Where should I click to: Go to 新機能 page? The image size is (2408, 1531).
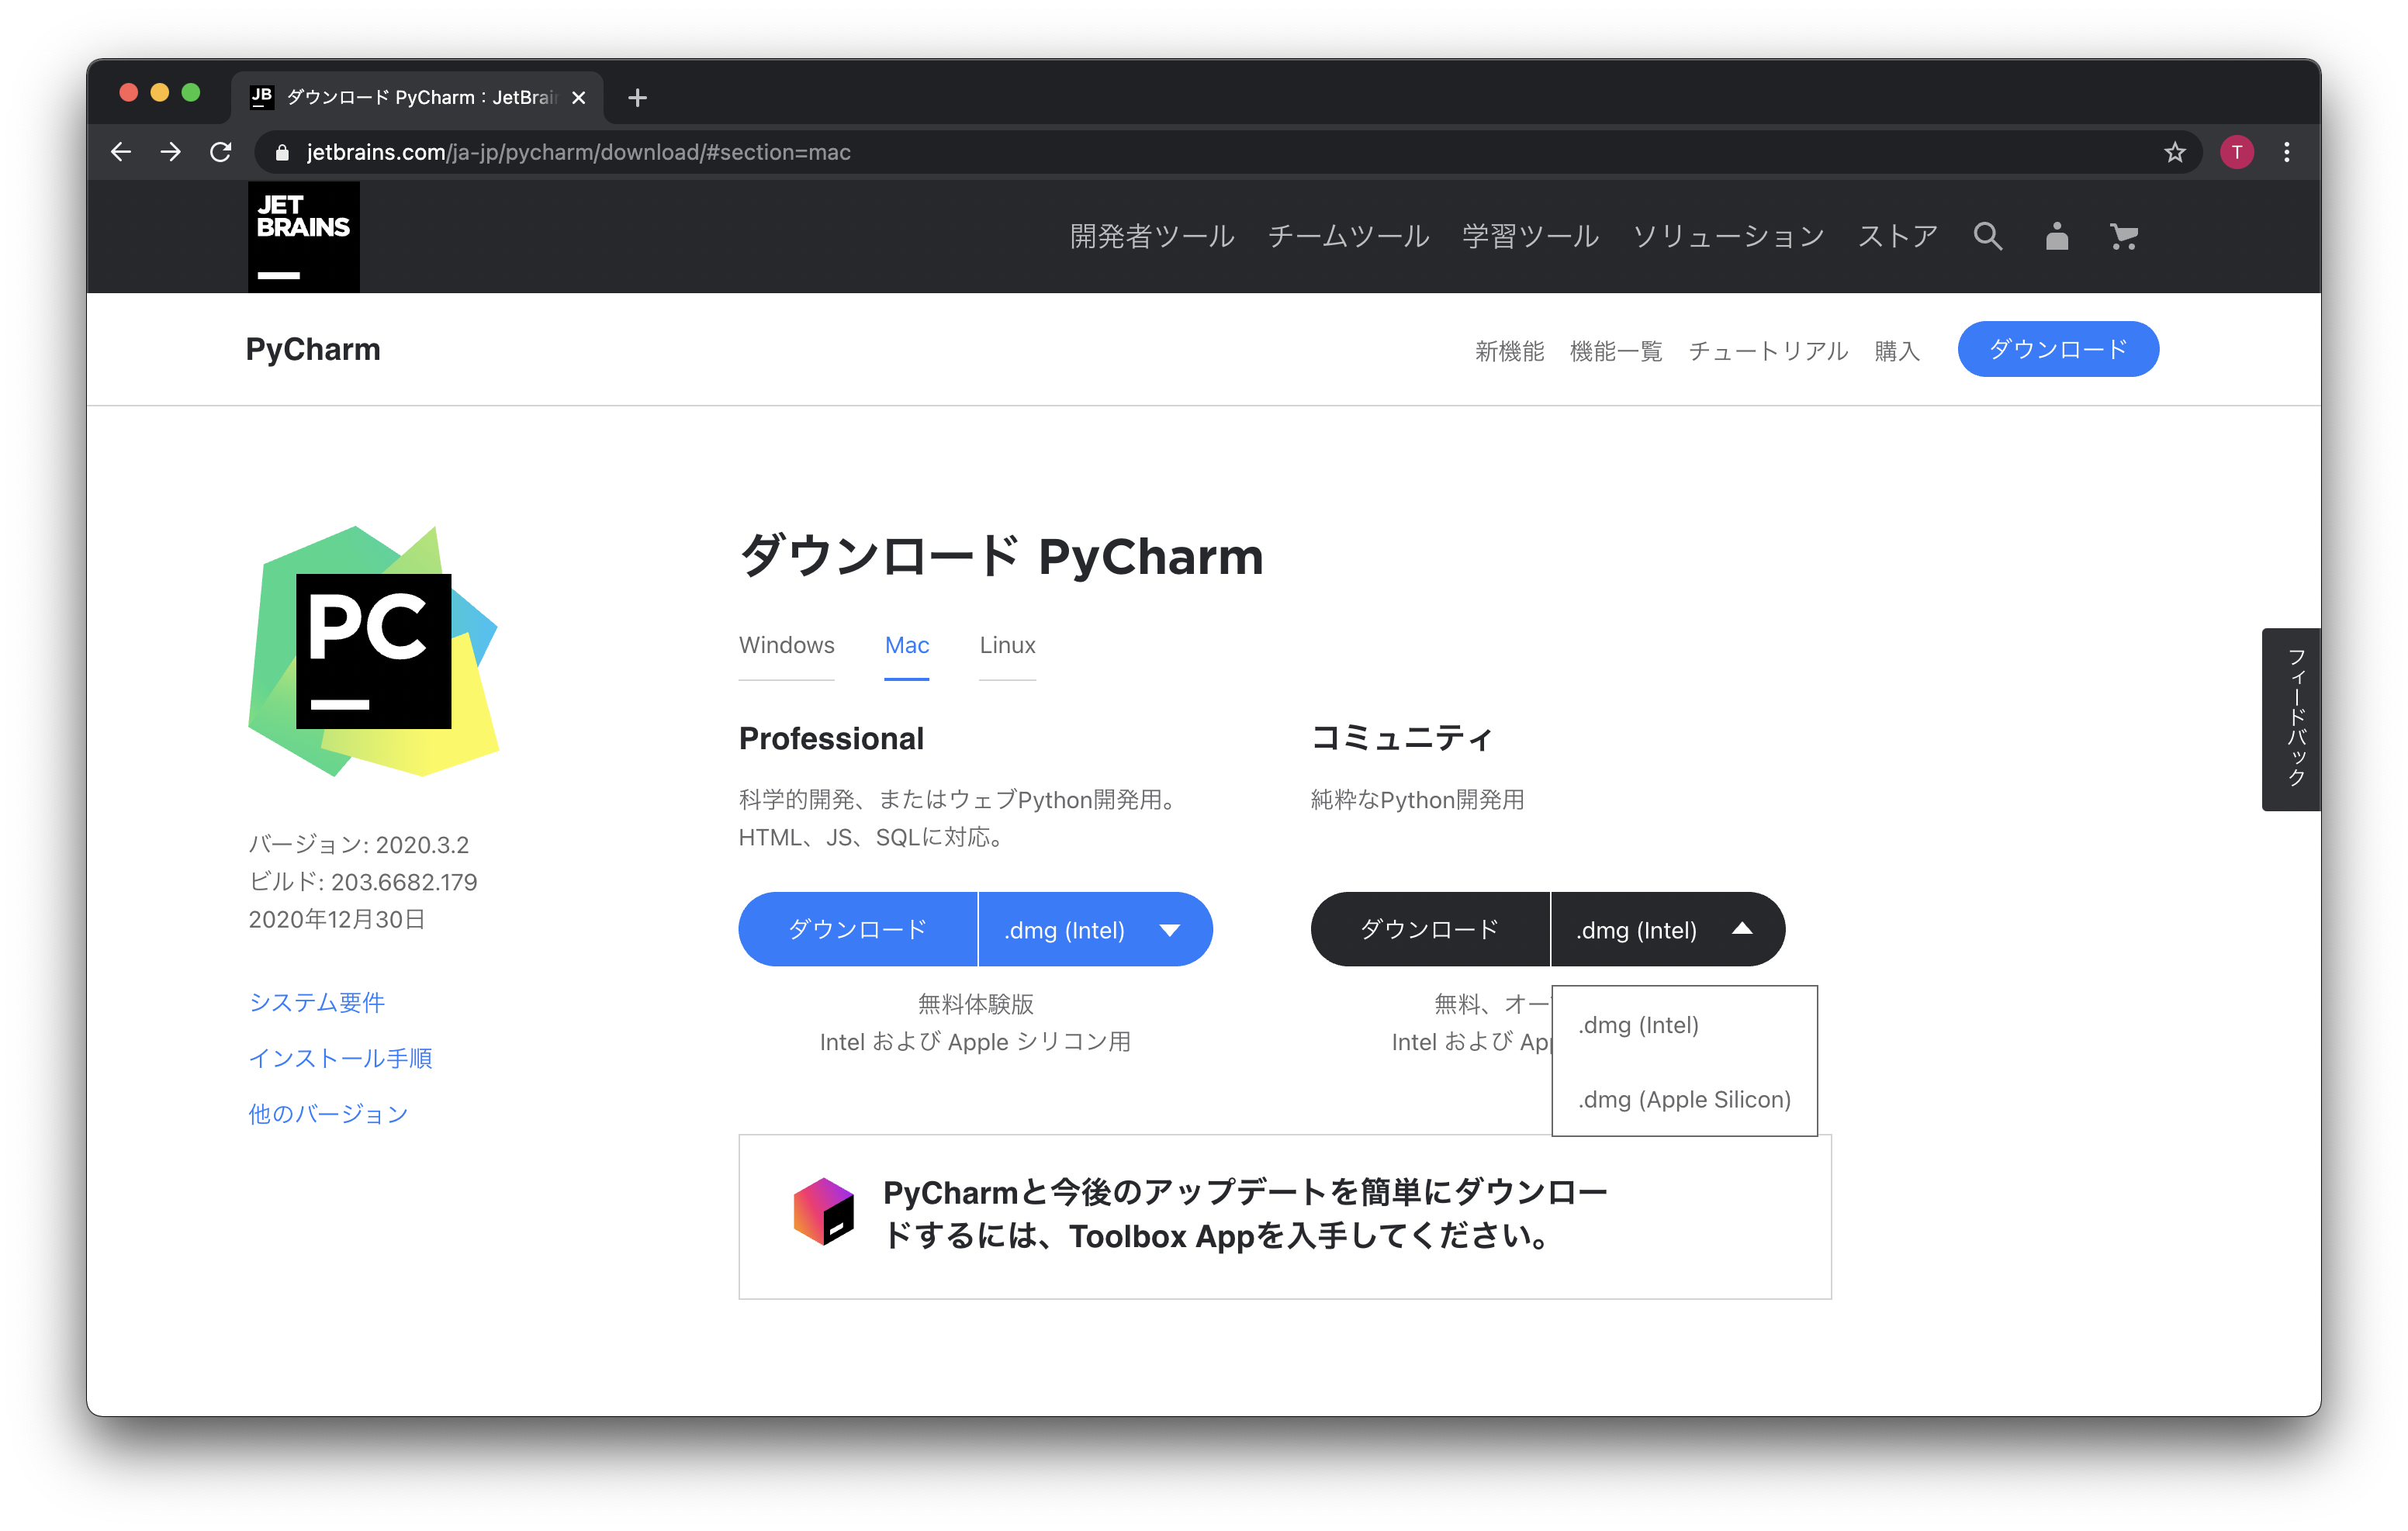[1509, 351]
